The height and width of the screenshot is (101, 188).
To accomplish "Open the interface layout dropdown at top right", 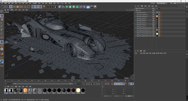I will tap(179, 3).
